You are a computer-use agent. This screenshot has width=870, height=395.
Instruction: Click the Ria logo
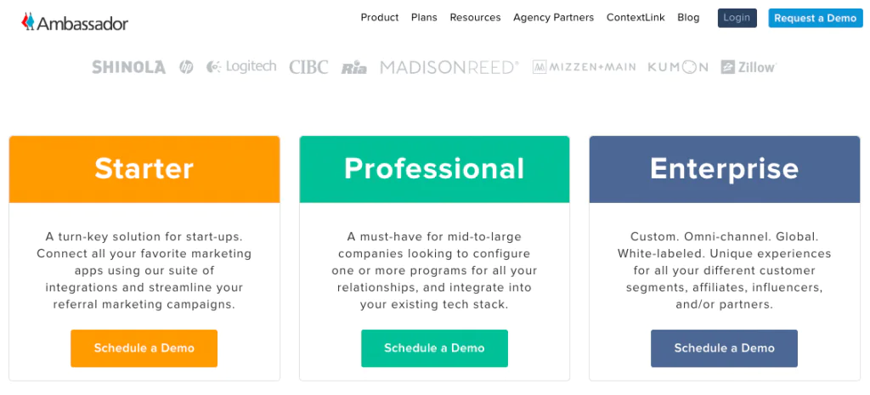pos(354,68)
